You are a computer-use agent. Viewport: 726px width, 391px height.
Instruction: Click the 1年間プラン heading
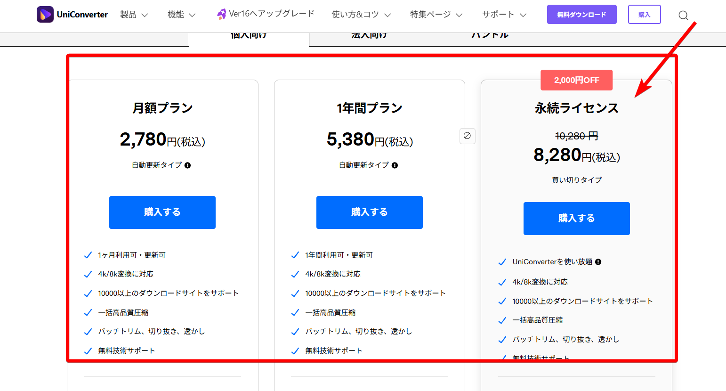370,108
